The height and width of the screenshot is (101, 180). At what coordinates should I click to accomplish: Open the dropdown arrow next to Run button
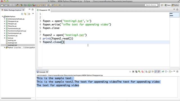click(x=31, y=5)
